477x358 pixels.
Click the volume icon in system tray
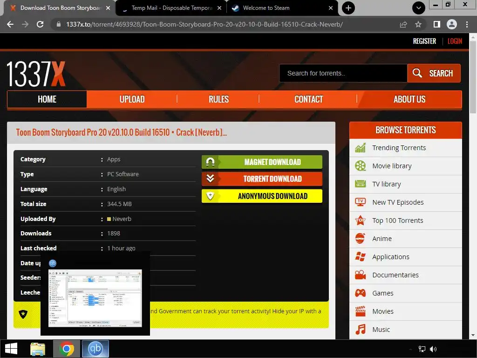[x=433, y=349]
